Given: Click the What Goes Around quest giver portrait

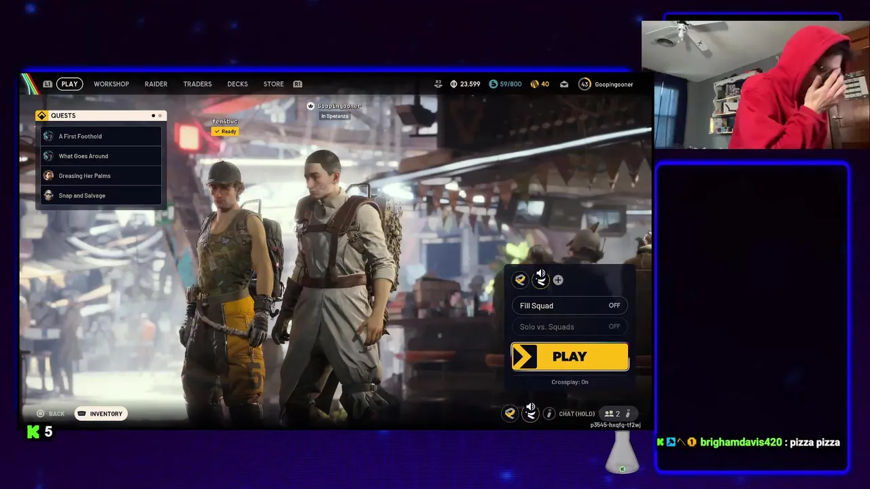Looking at the screenshot, I should [48, 156].
